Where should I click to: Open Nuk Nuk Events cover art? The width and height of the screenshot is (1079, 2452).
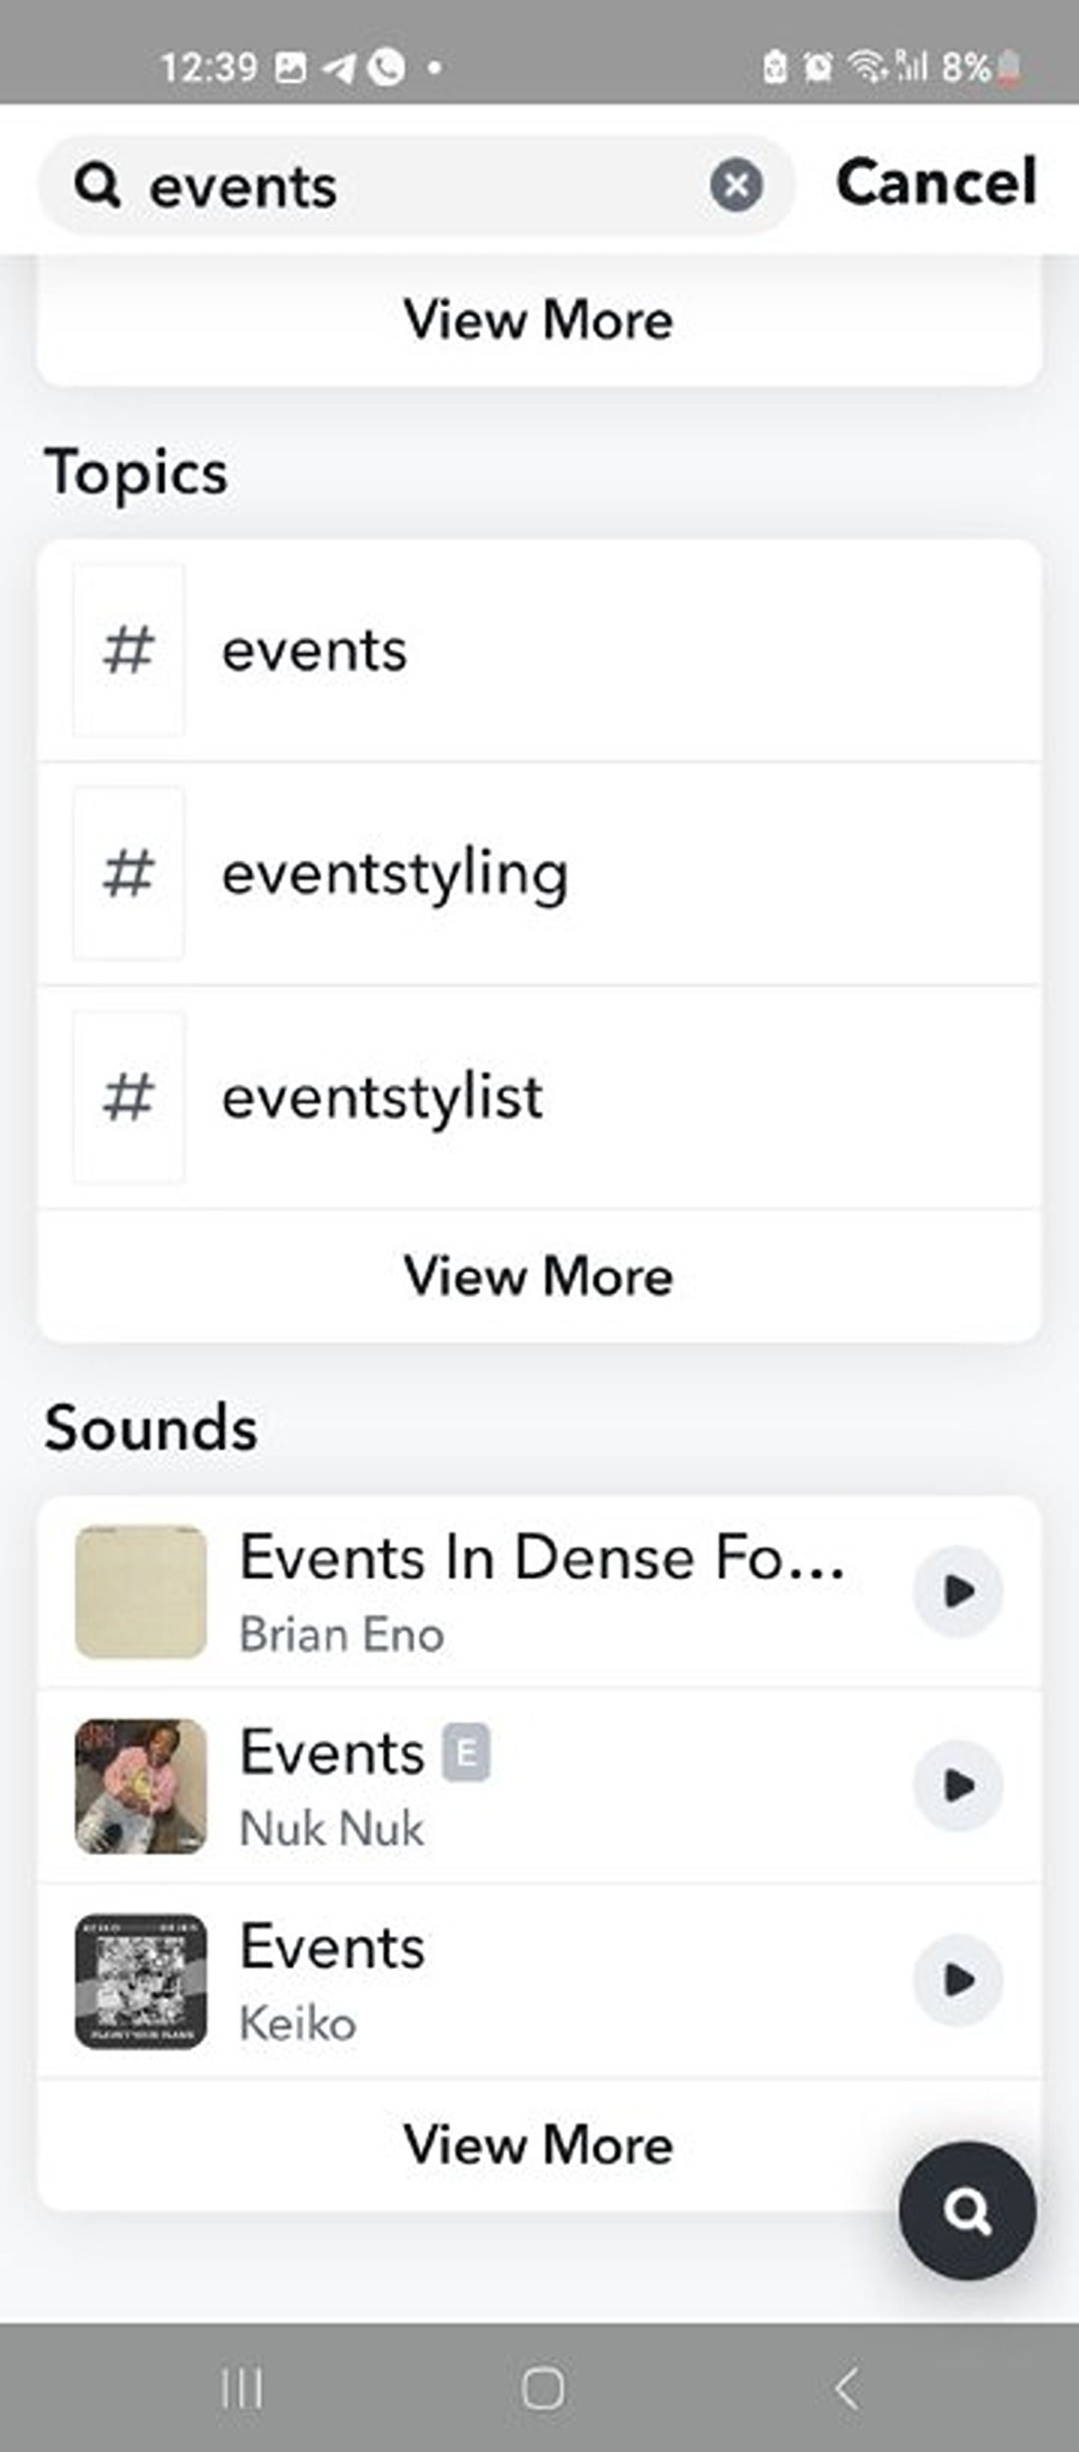pyautogui.click(x=141, y=1785)
